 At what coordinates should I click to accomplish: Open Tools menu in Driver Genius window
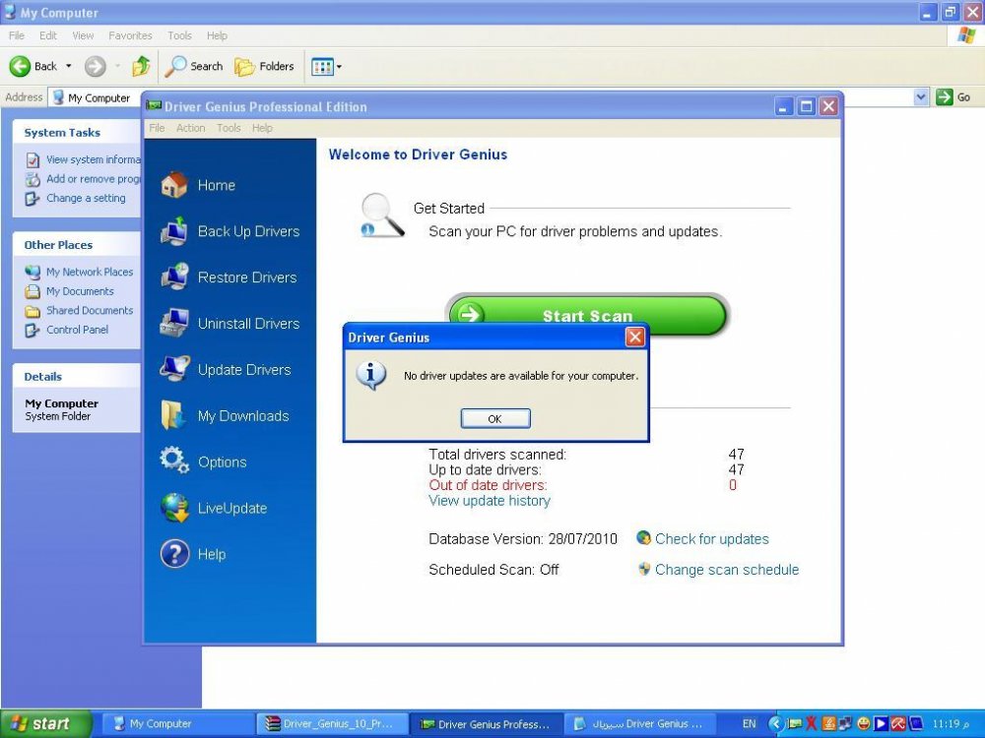pyautogui.click(x=229, y=128)
